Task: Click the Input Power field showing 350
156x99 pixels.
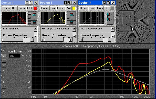Action: point(15,56)
